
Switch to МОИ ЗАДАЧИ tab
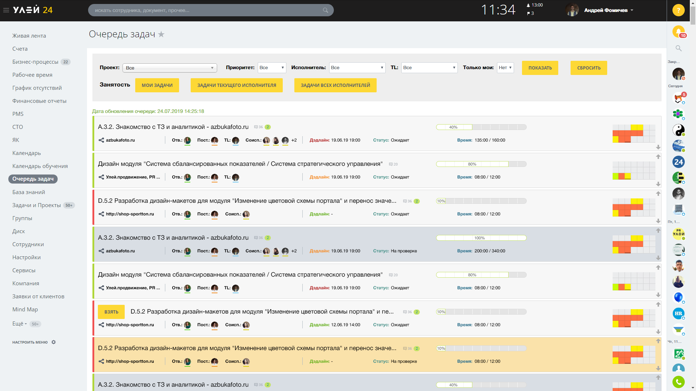[x=157, y=85]
